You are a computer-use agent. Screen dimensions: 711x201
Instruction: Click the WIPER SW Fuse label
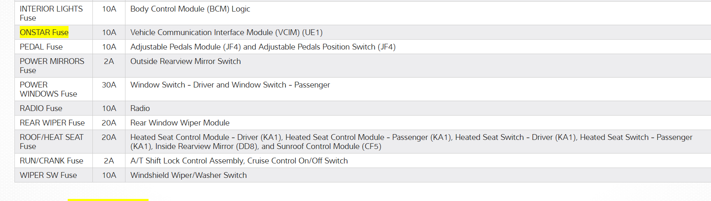tap(48, 175)
